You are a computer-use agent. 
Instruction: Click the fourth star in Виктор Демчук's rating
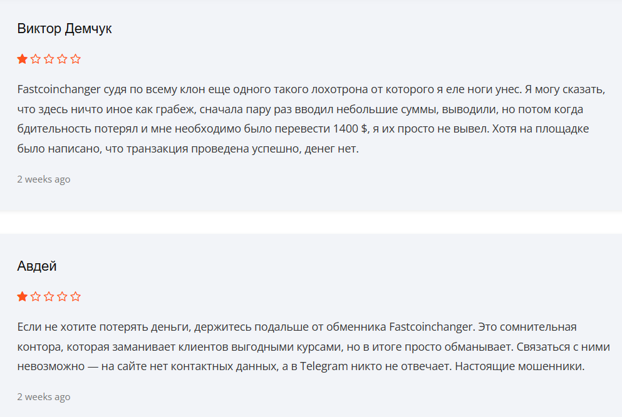62,59
